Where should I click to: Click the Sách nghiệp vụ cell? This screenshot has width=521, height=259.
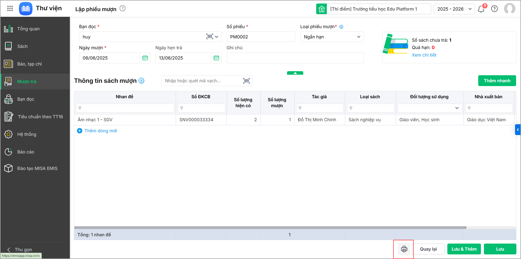point(370,120)
